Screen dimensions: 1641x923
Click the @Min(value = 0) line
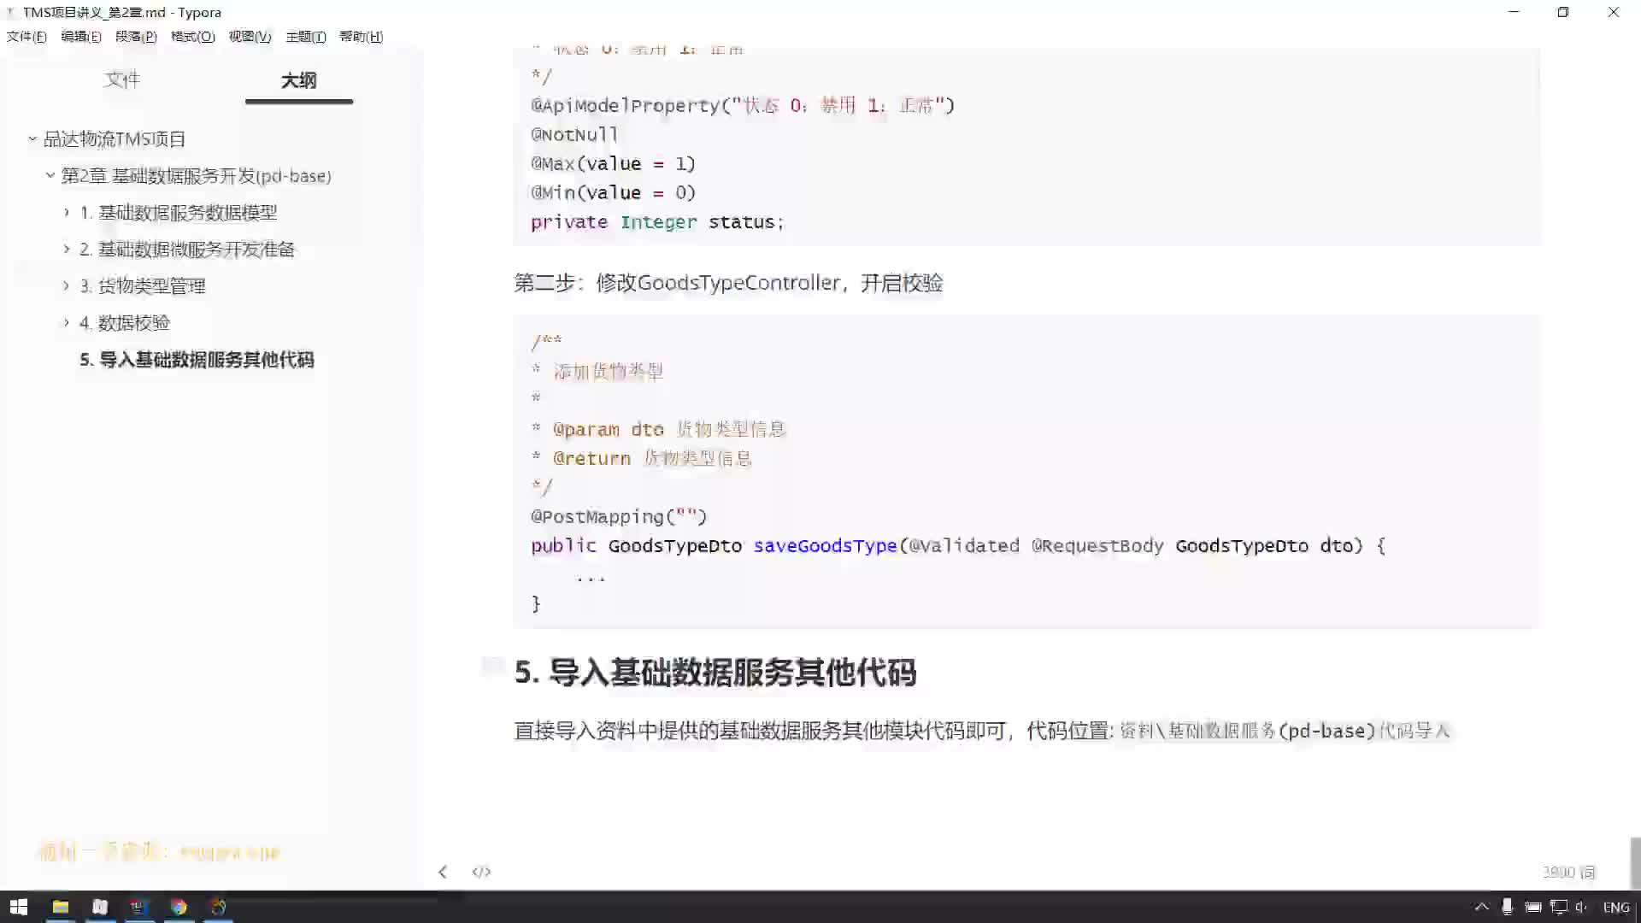pos(613,192)
